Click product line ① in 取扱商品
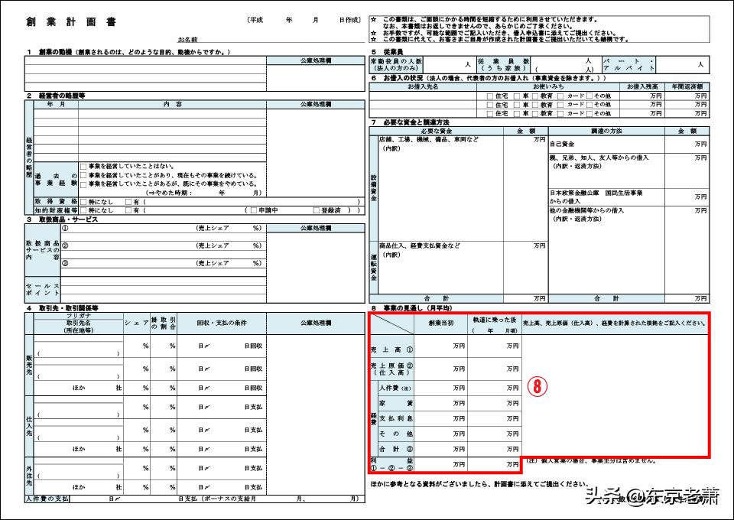The height and width of the screenshot is (520, 734). (162, 228)
